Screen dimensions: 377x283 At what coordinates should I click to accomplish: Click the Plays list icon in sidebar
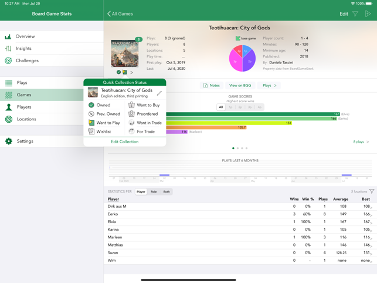[x=9, y=83]
